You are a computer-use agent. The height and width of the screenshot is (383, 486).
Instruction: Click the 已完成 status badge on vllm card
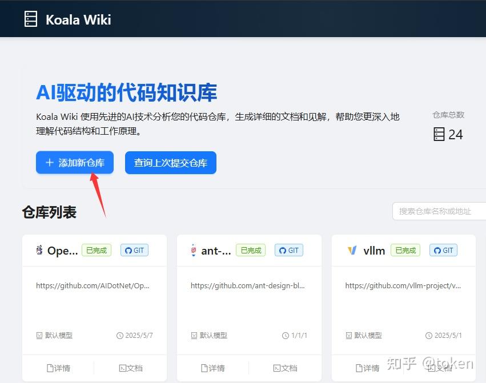coord(405,250)
